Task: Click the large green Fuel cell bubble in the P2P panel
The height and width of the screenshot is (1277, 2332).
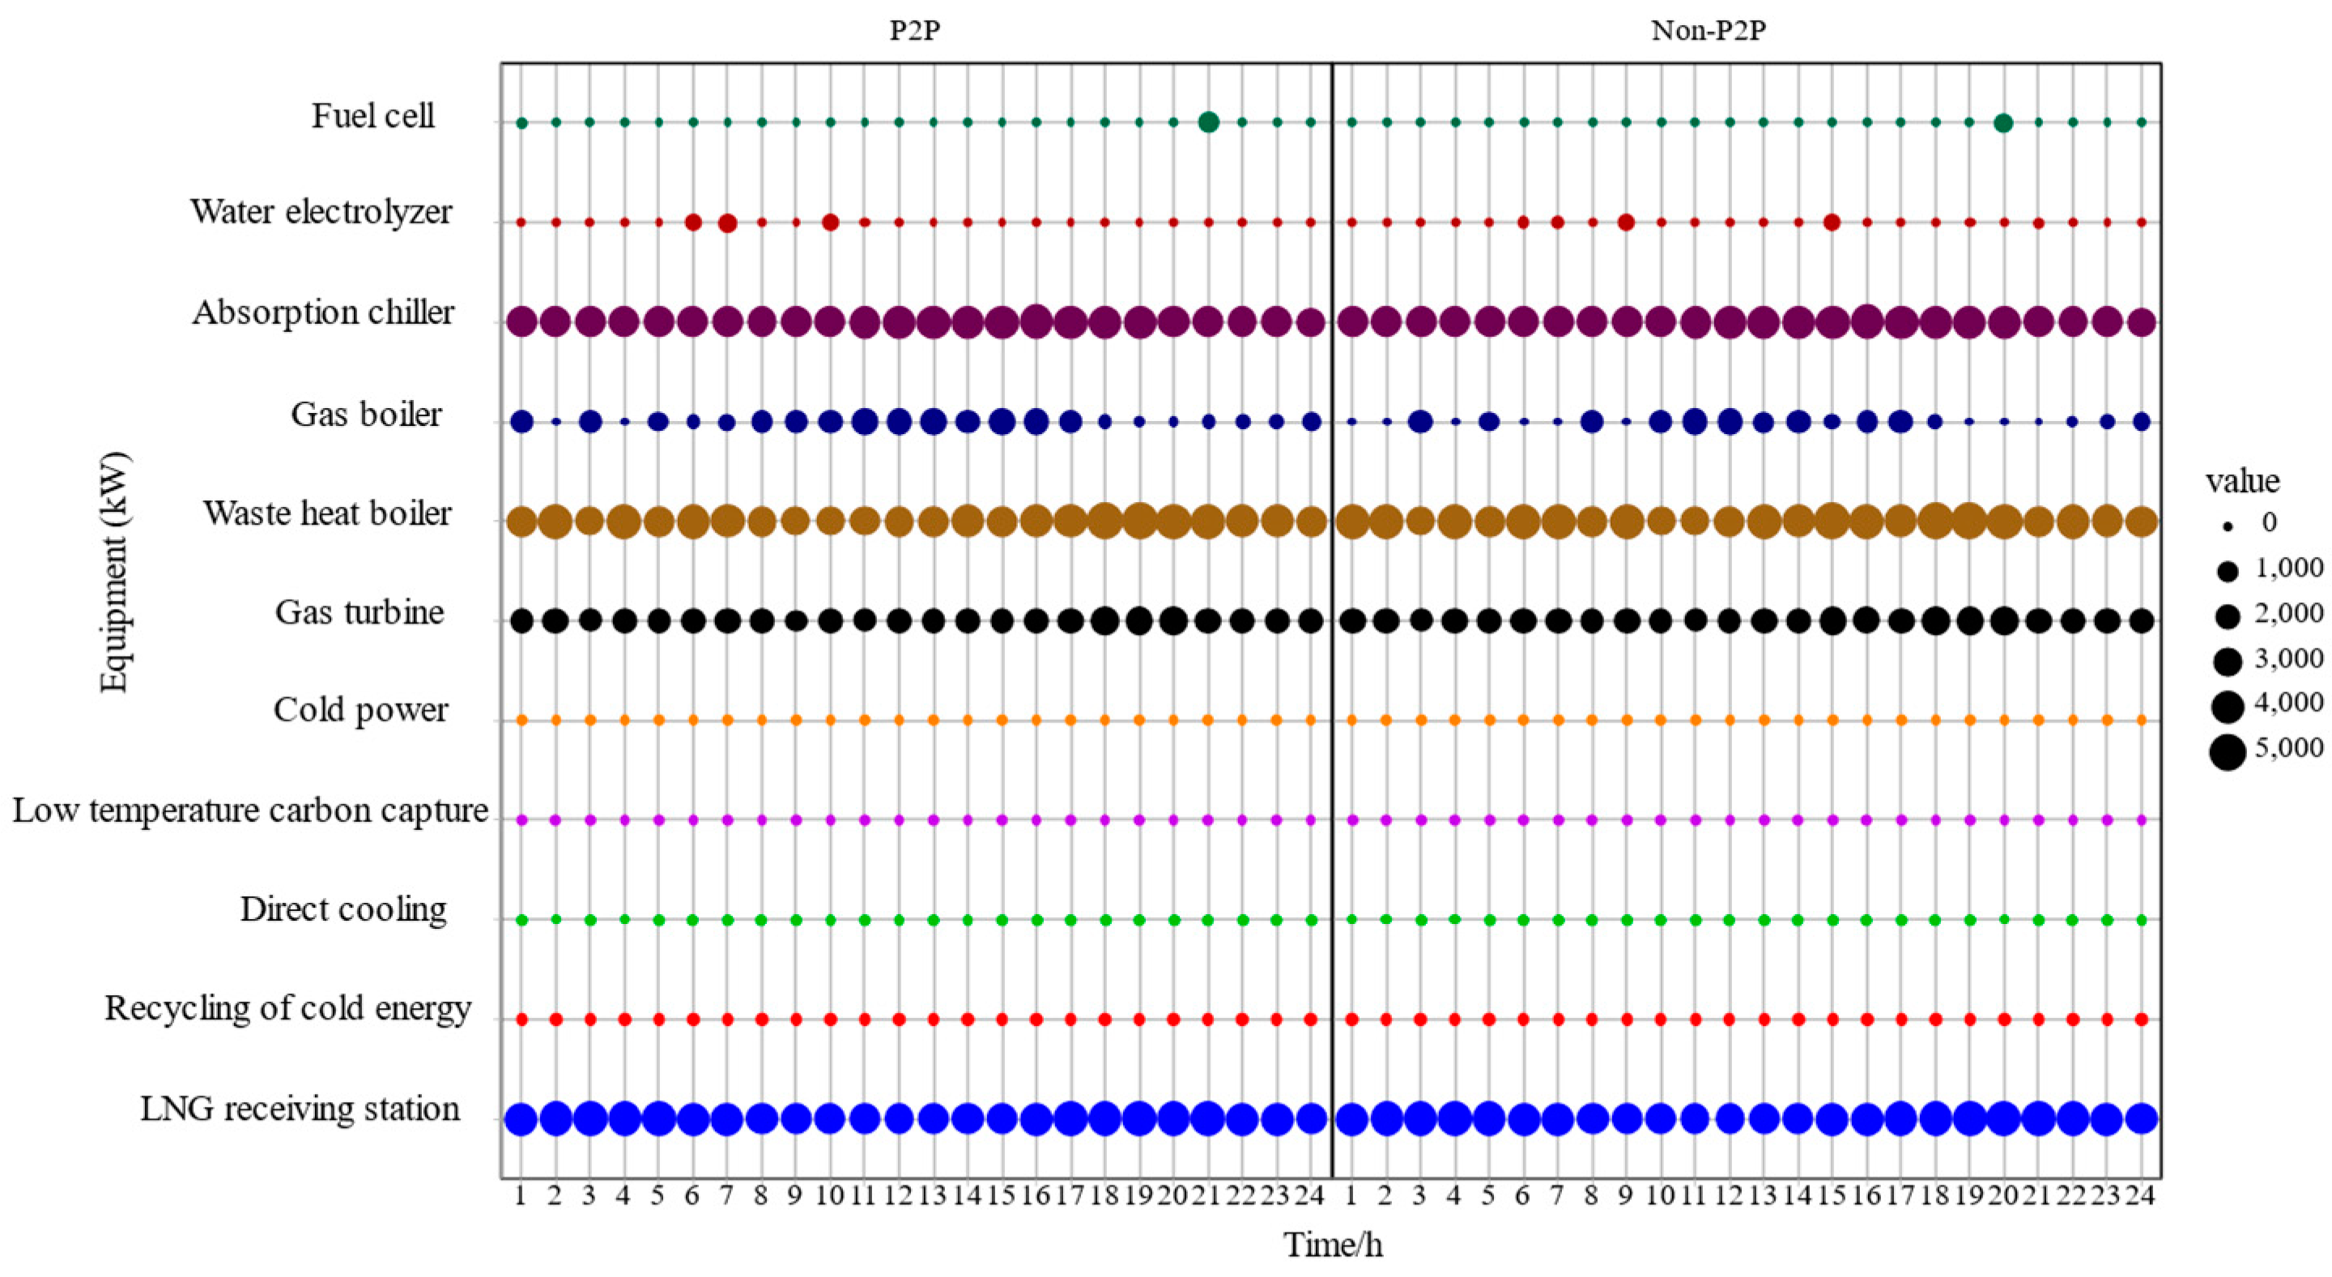Action: [1207, 122]
